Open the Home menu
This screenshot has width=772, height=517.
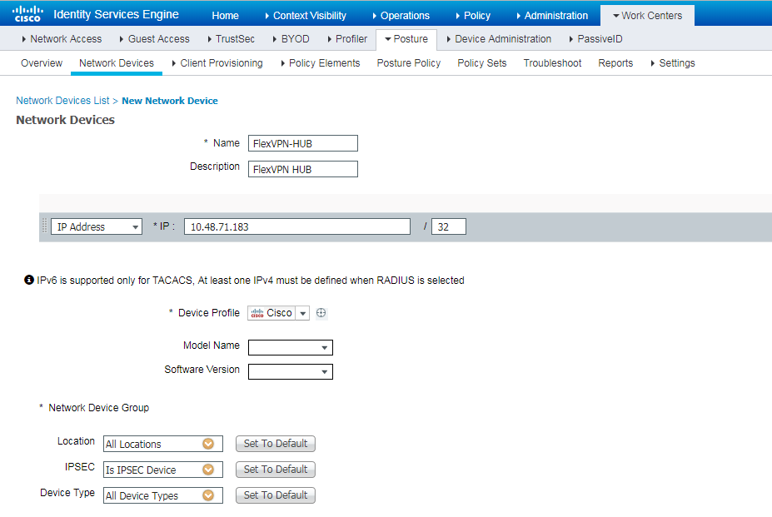tap(225, 15)
